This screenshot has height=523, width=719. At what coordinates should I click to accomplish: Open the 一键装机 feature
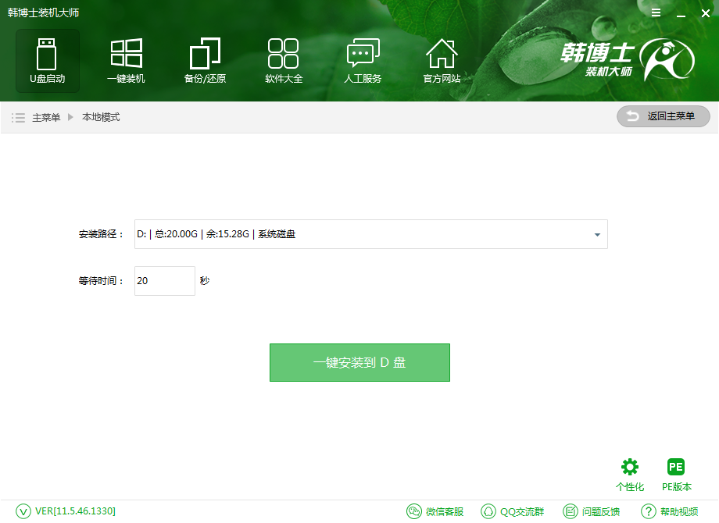125,60
